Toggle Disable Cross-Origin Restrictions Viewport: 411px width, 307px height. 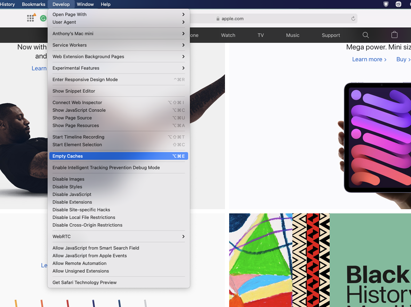119,225
